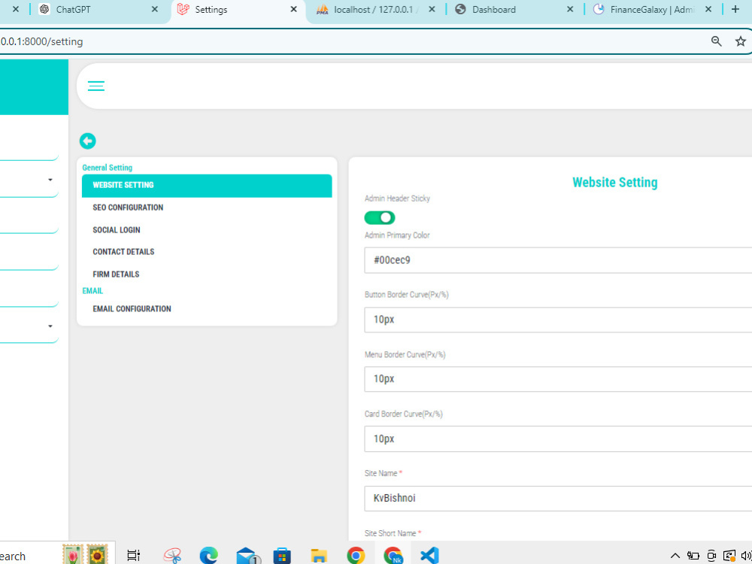Viewport: 752px width, 564px height.
Task: Open Snipping Tool from taskbar
Action: tap(173, 556)
